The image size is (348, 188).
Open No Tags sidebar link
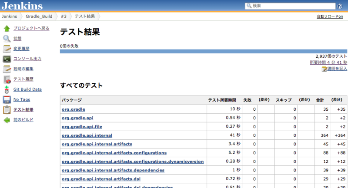(x=22, y=99)
